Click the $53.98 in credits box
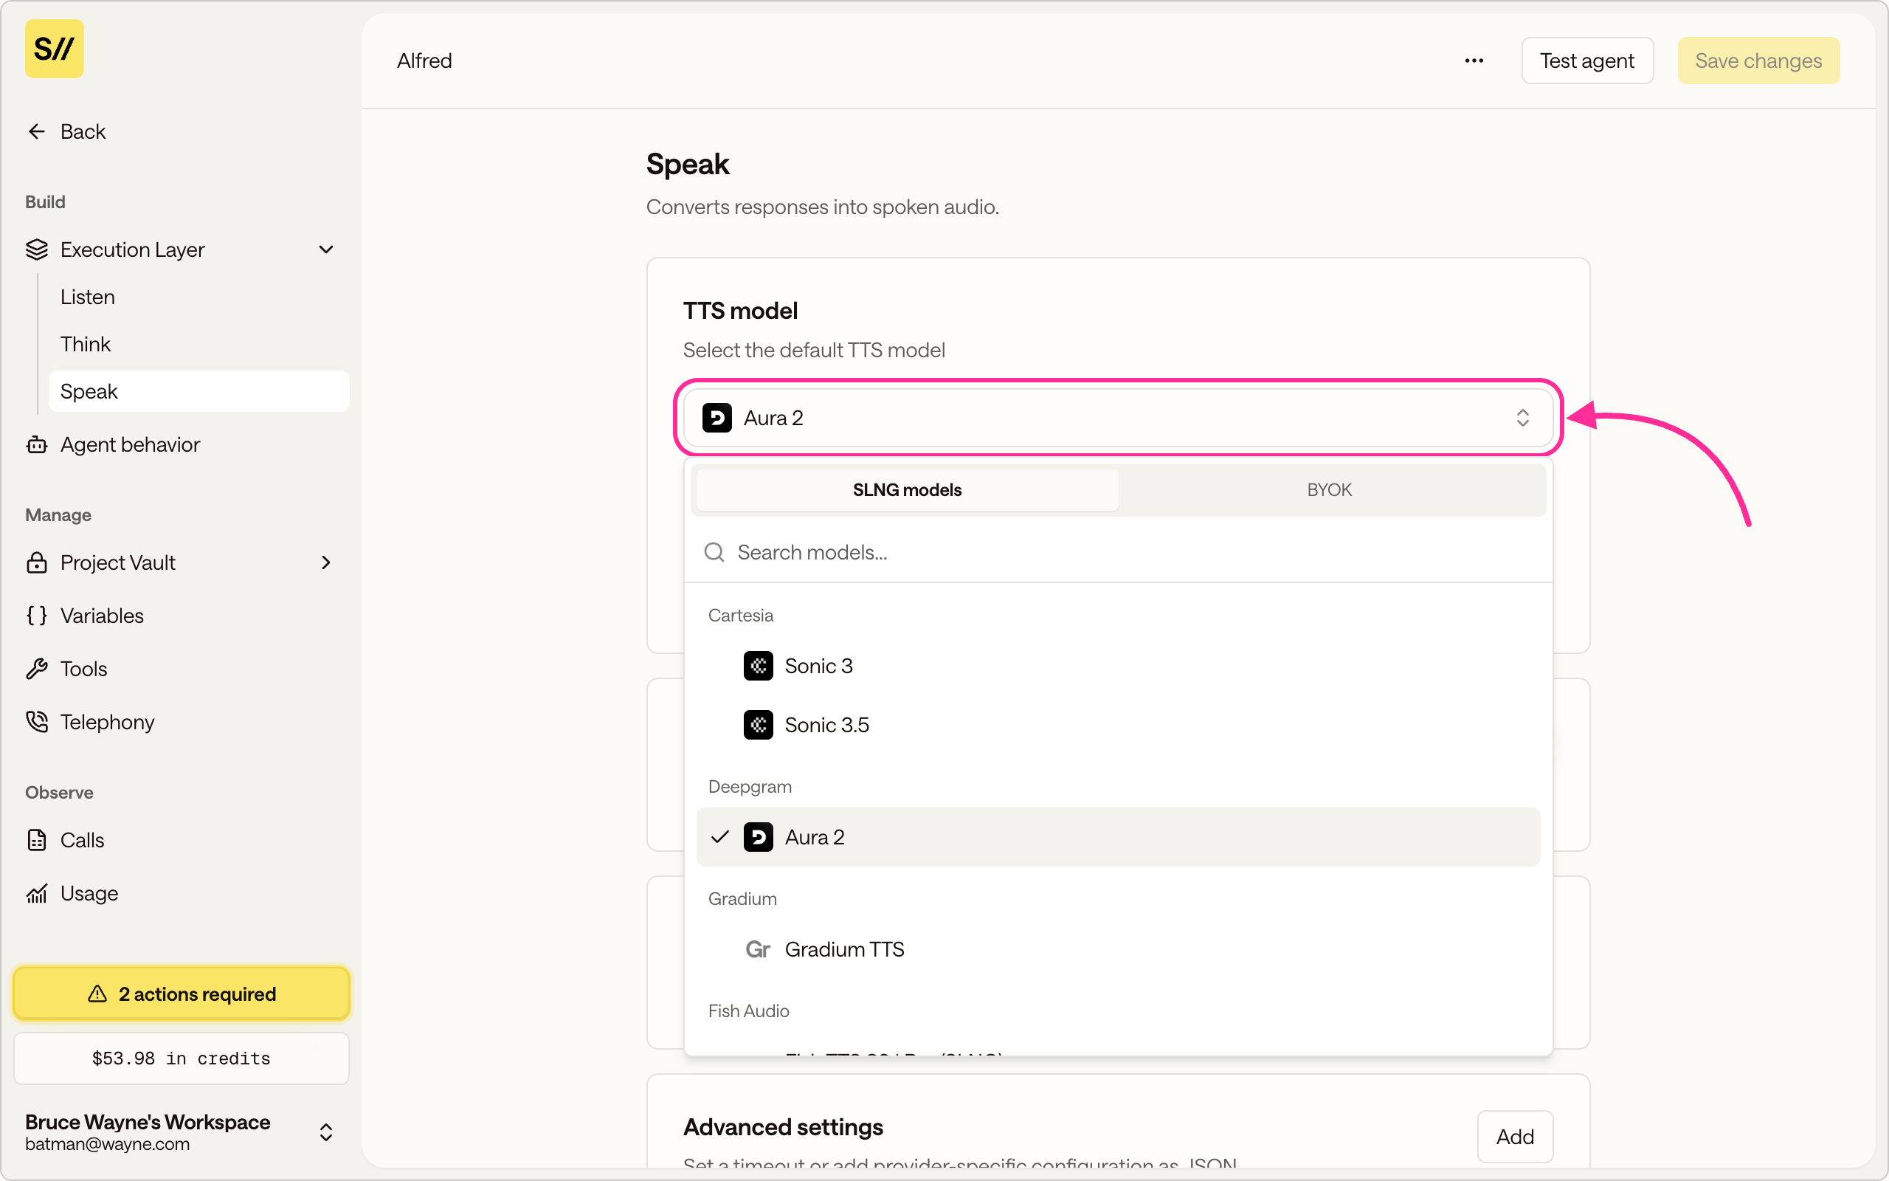Image resolution: width=1889 pixels, height=1181 pixels. click(x=181, y=1058)
